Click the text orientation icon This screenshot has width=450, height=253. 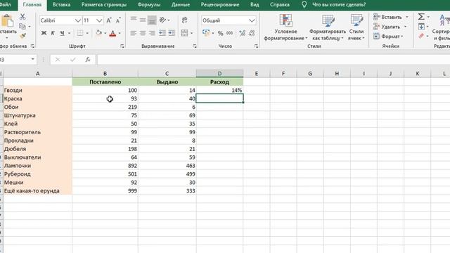pyautogui.click(x=162, y=20)
